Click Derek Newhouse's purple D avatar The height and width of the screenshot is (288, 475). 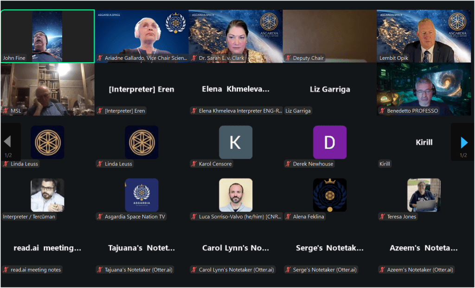coord(330,142)
